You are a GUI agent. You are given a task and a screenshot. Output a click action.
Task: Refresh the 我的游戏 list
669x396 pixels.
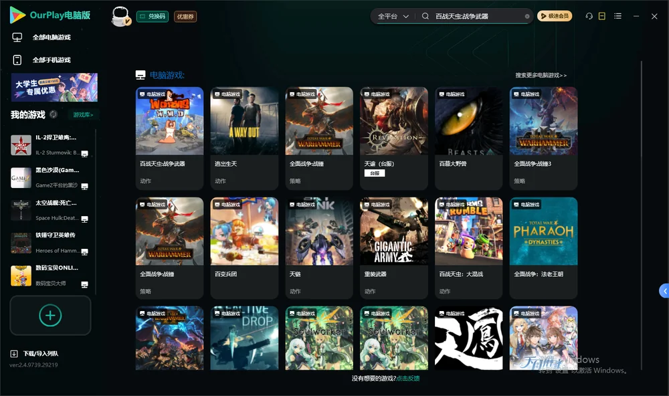tap(54, 114)
